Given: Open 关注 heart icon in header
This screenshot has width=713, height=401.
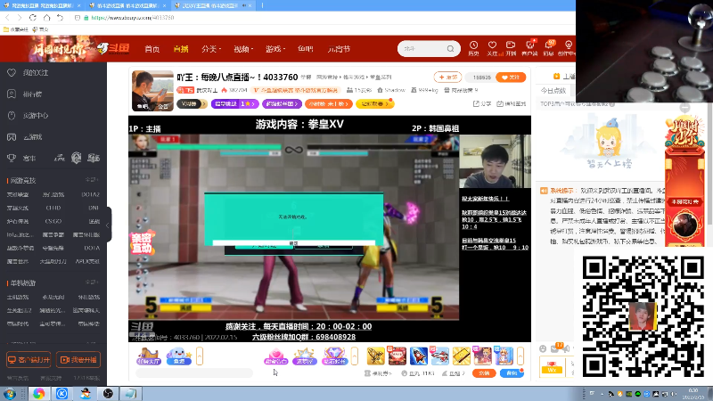Looking at the screenshot, I should tap(492, 48).
